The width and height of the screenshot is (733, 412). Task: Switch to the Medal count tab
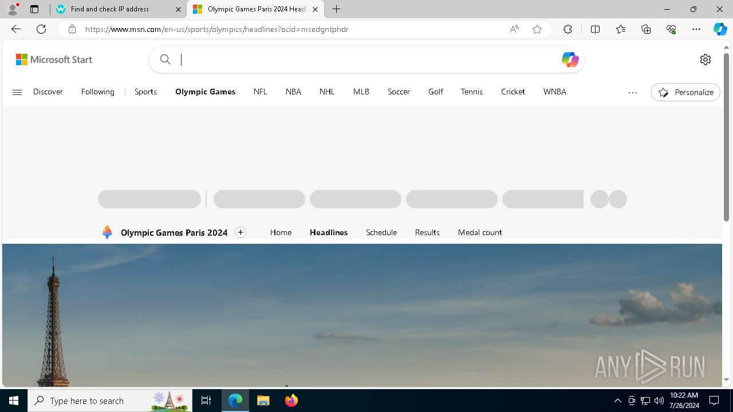[x=480, y=232]
